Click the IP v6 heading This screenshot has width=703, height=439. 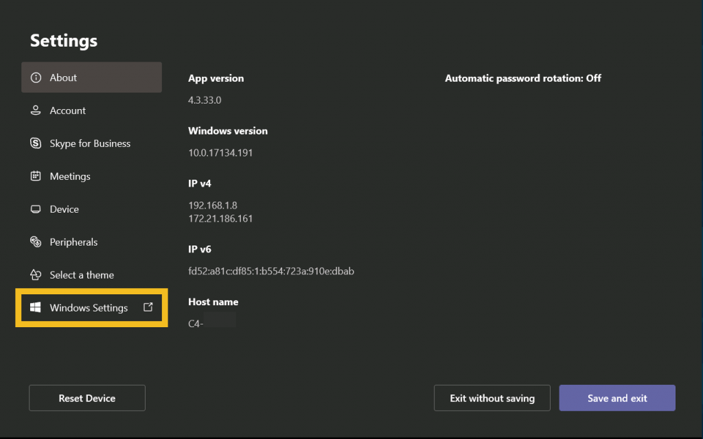pyautogui.click(x=200, y=249)
